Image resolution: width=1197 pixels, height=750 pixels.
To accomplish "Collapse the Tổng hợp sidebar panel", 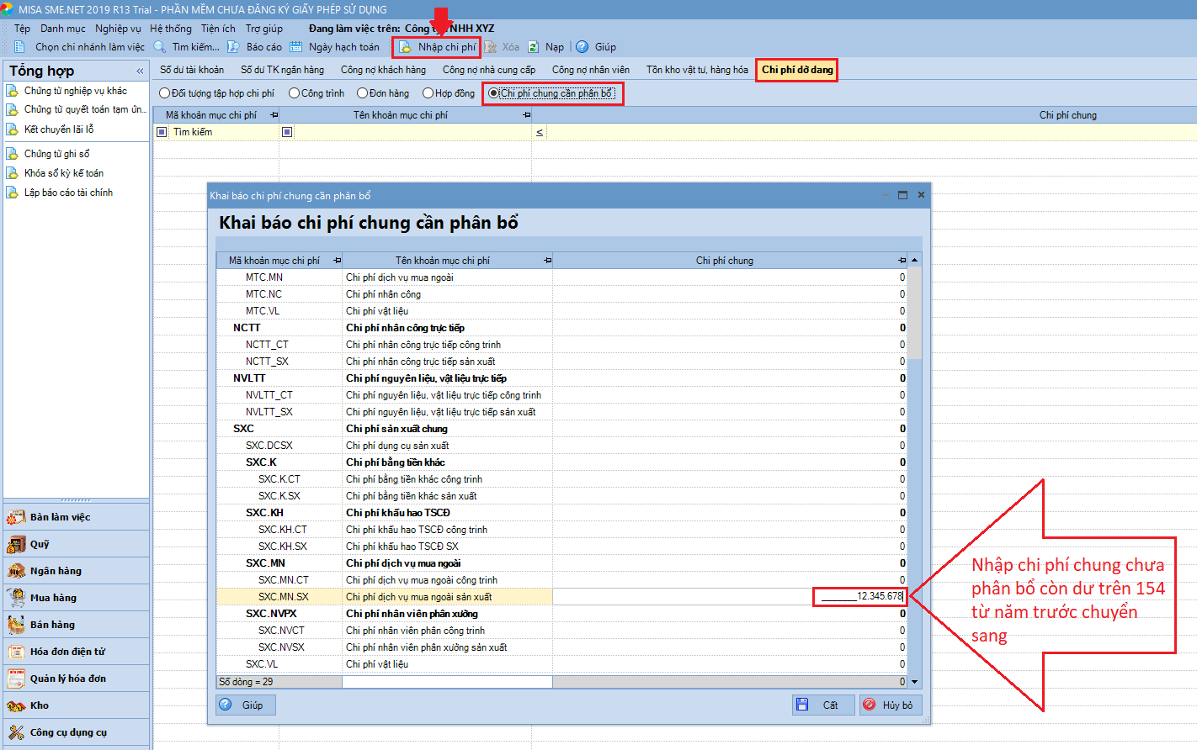I will [x=140, y=71].
